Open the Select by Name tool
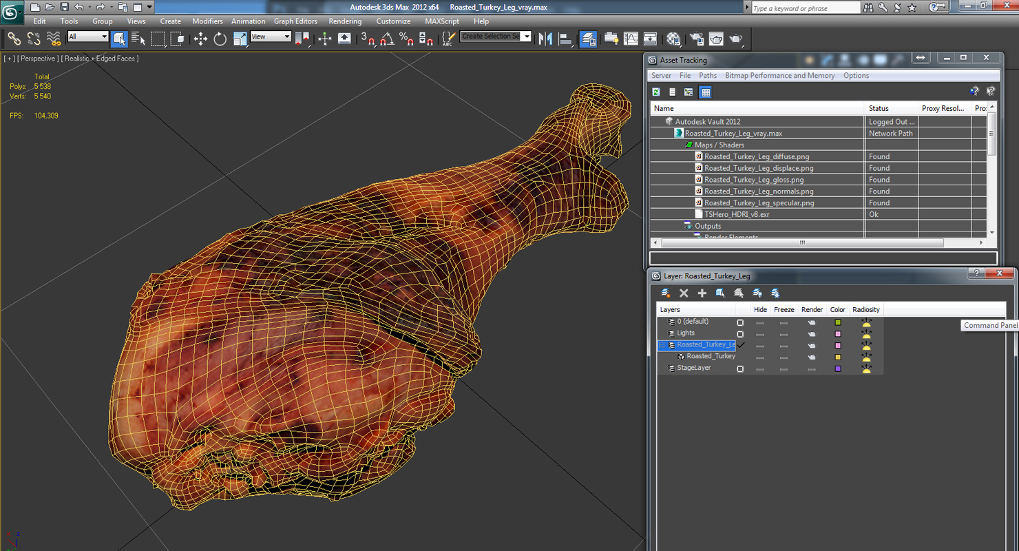The width and height of the screenshot is (1019, 551). tap(138, 39)
